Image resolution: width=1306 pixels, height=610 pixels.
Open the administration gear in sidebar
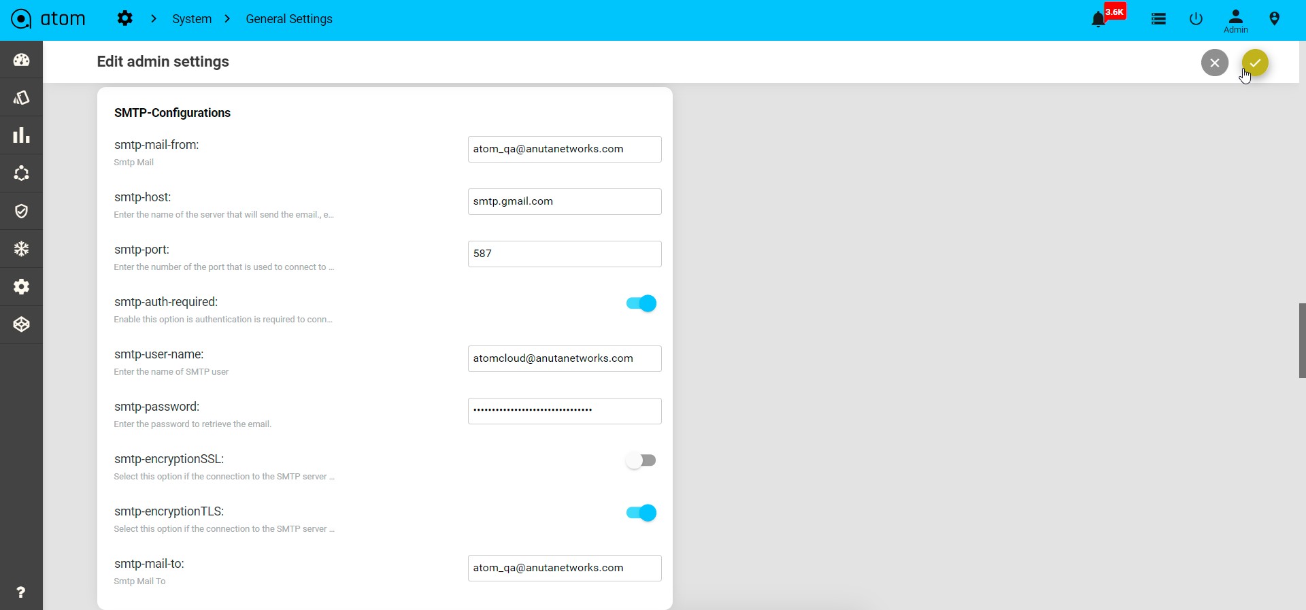22,286
